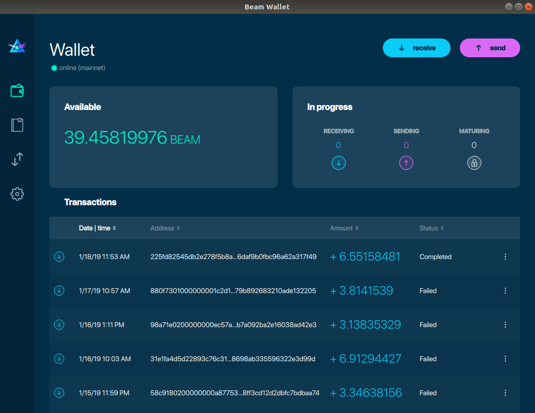
Task: Click receive icon on 1/15/19 11:59 PM row
Action: (59, 393)
